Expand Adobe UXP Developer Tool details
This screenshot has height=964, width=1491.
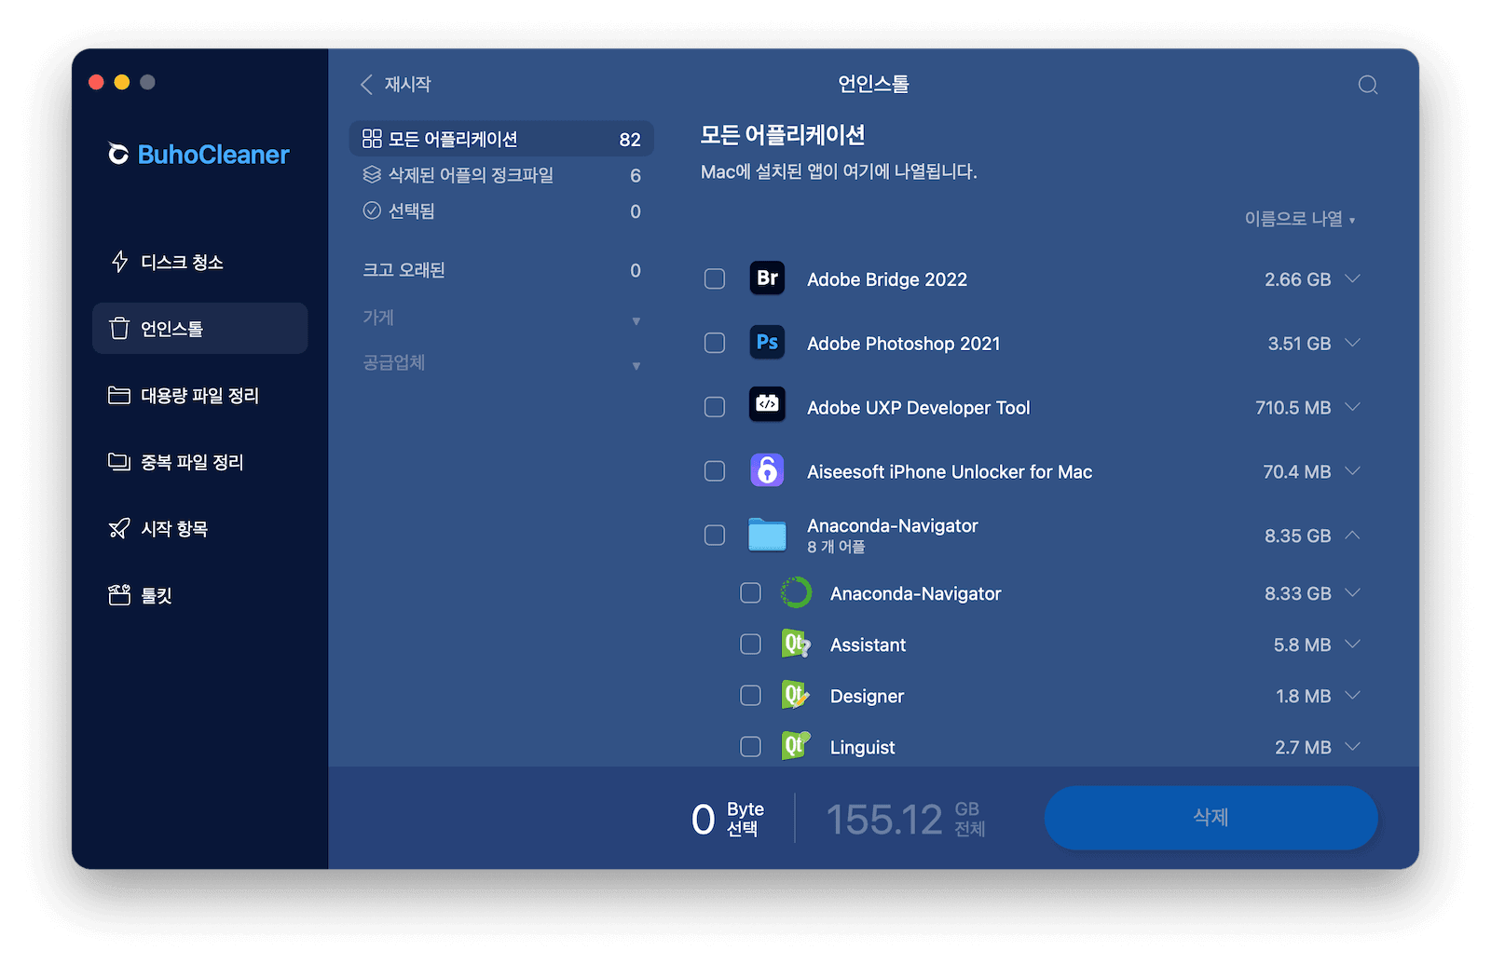click(1351, 407)
